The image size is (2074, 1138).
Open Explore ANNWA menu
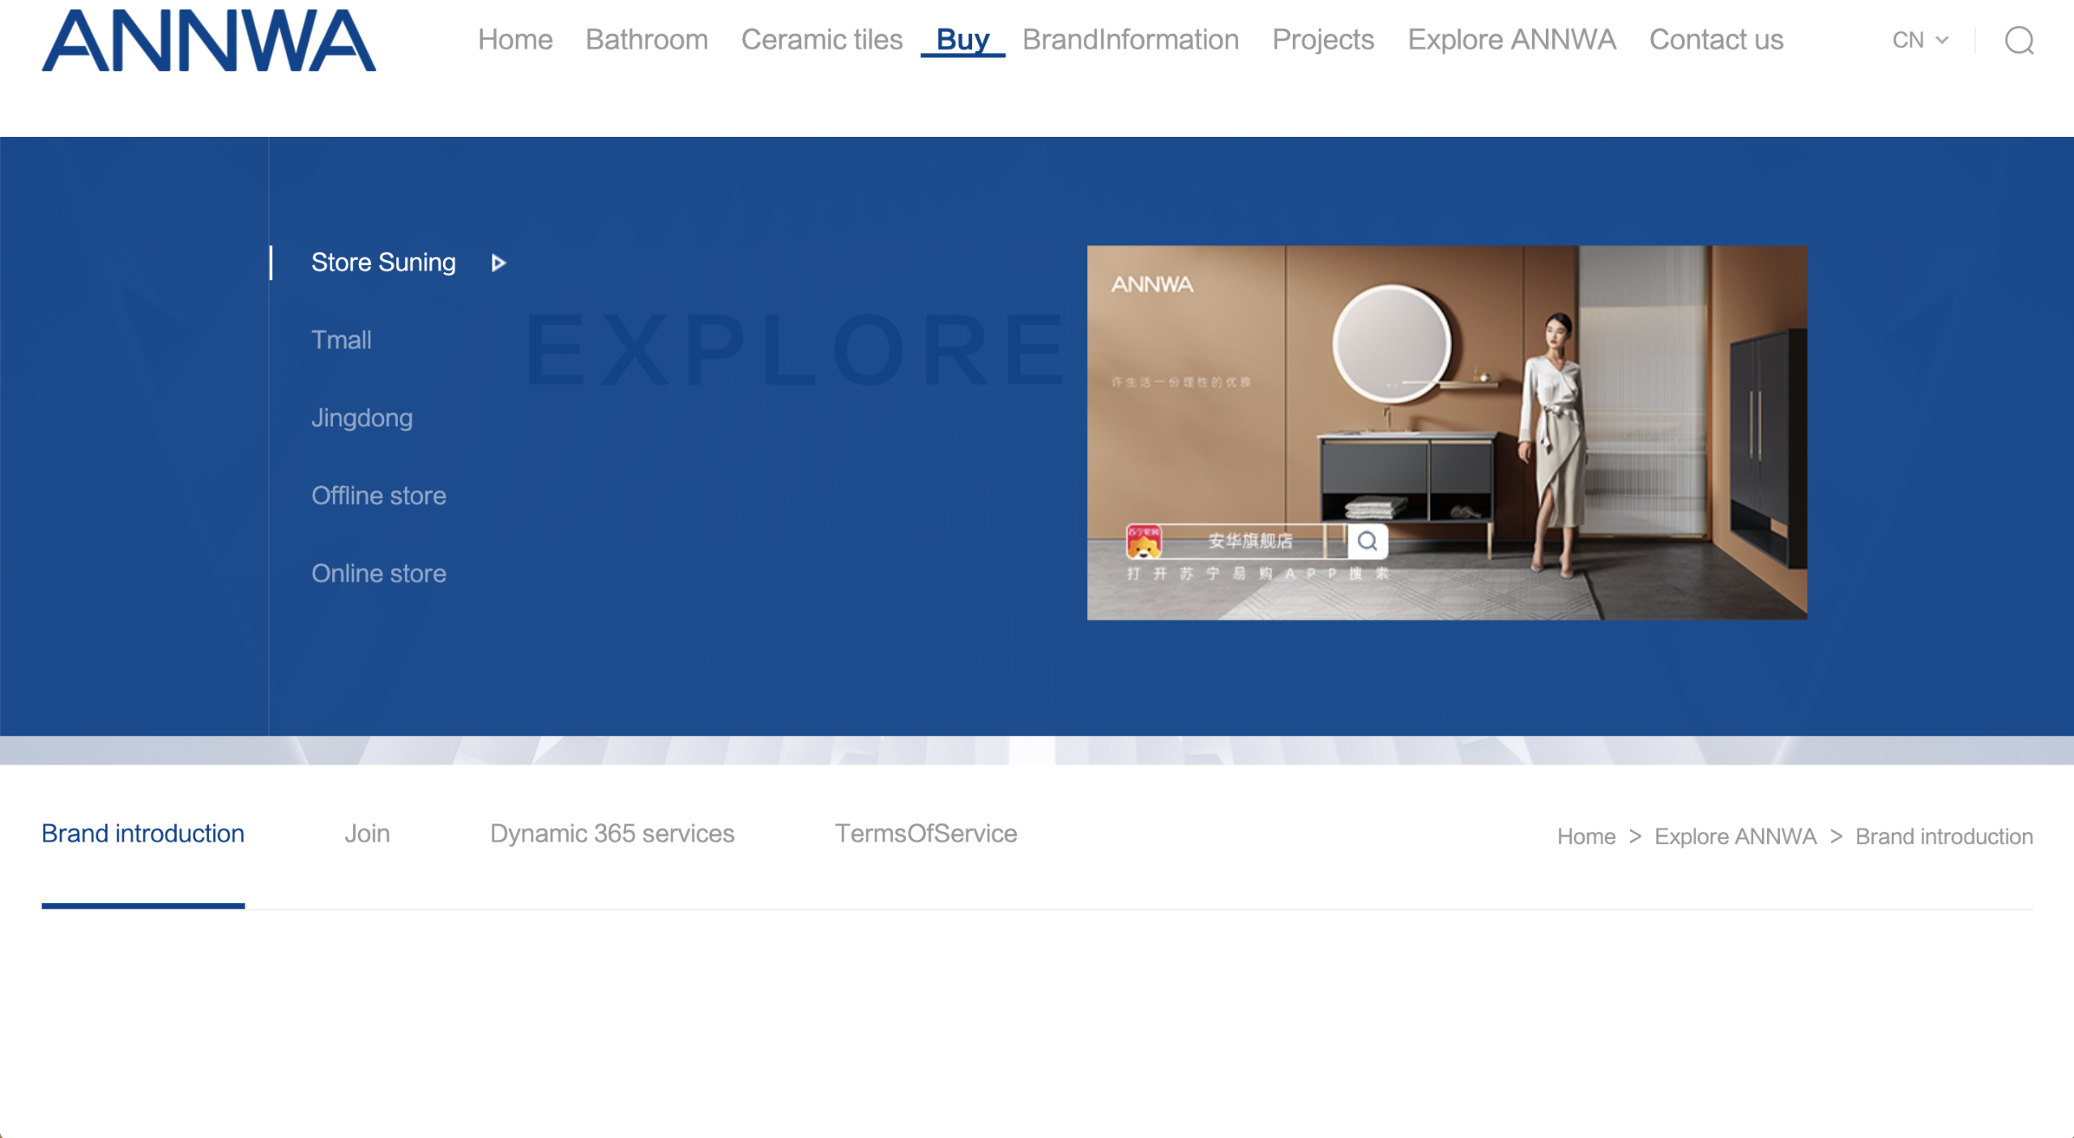[1512, 40]
